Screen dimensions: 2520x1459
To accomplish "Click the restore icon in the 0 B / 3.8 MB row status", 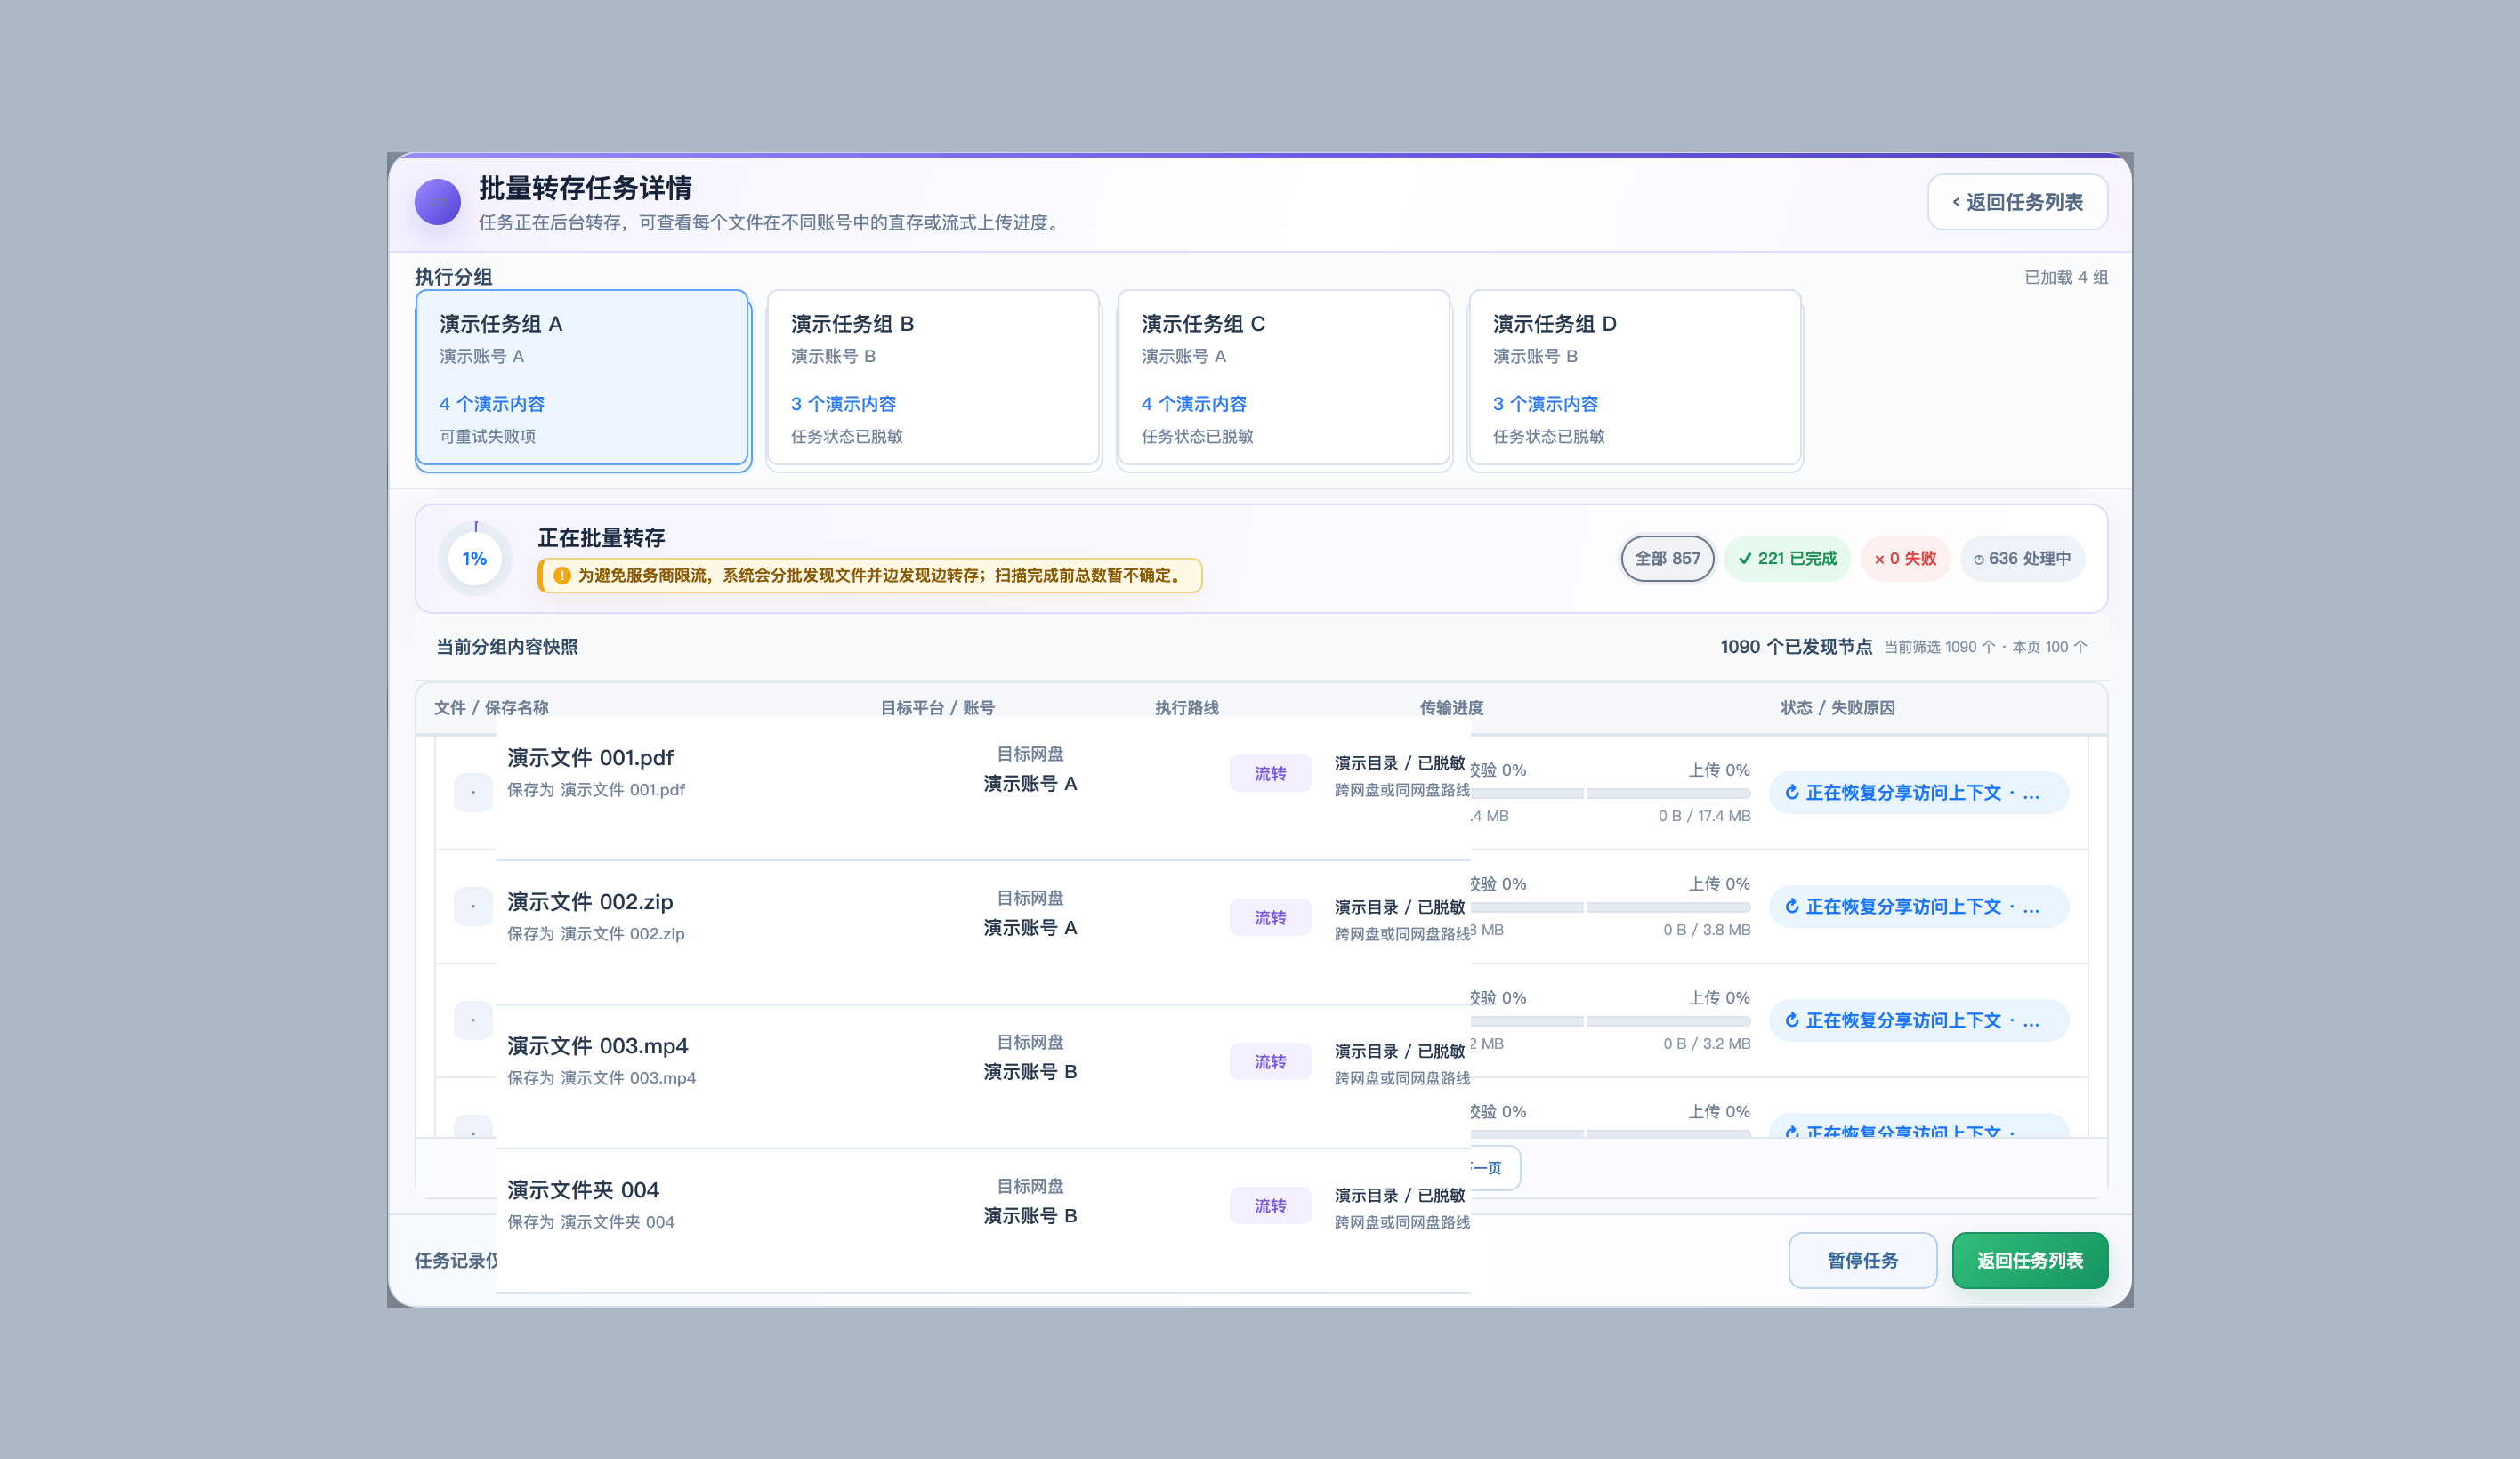I will click(x=1792, y=906).
